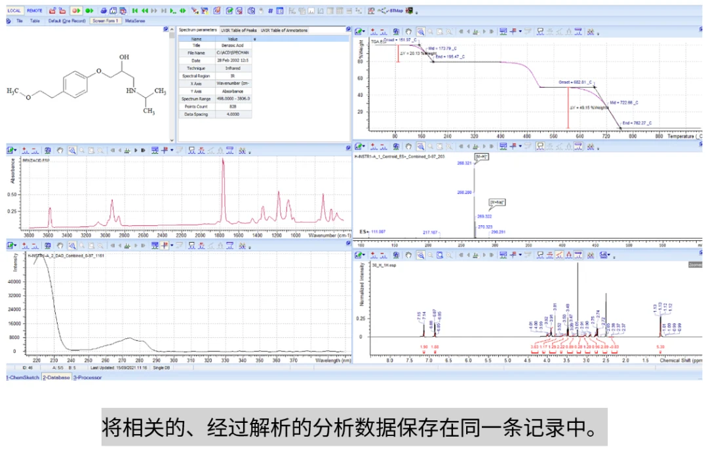The image size is (708, 451).
Task: Open annotation dropdown in UV panel toolbar
Action: click(172, 246)
